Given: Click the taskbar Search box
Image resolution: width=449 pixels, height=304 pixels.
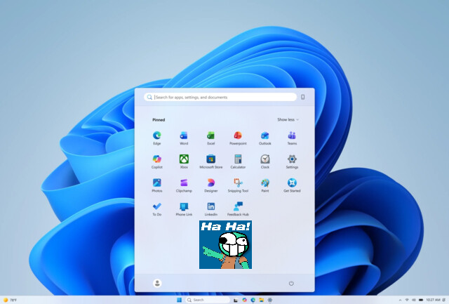Looking at the screenshot, I should coord(208,300).
